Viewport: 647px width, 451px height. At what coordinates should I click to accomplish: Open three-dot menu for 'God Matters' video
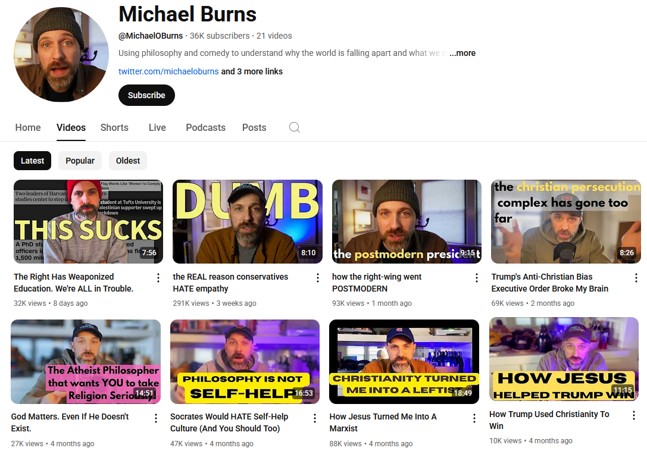pos(156,418)
